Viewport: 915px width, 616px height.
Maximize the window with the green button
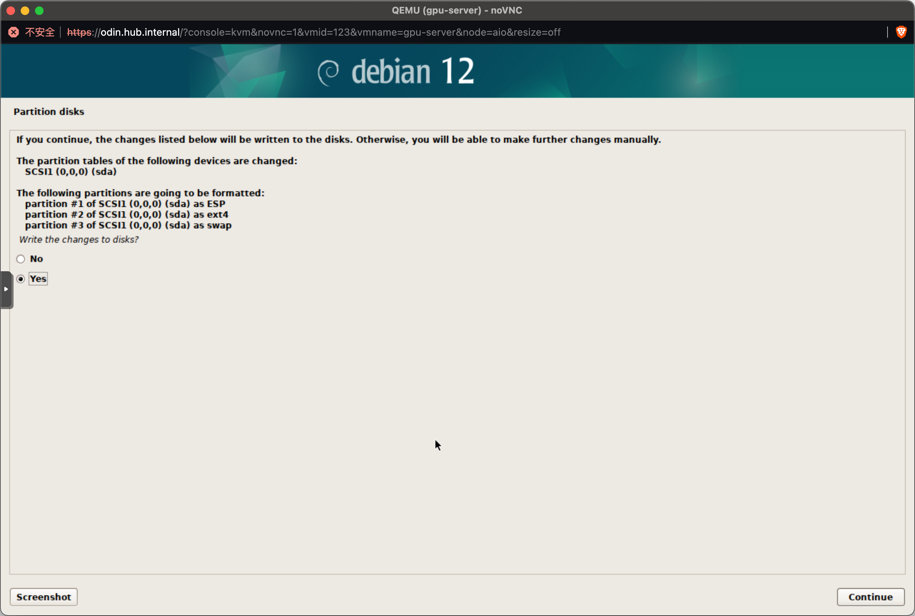39,11
